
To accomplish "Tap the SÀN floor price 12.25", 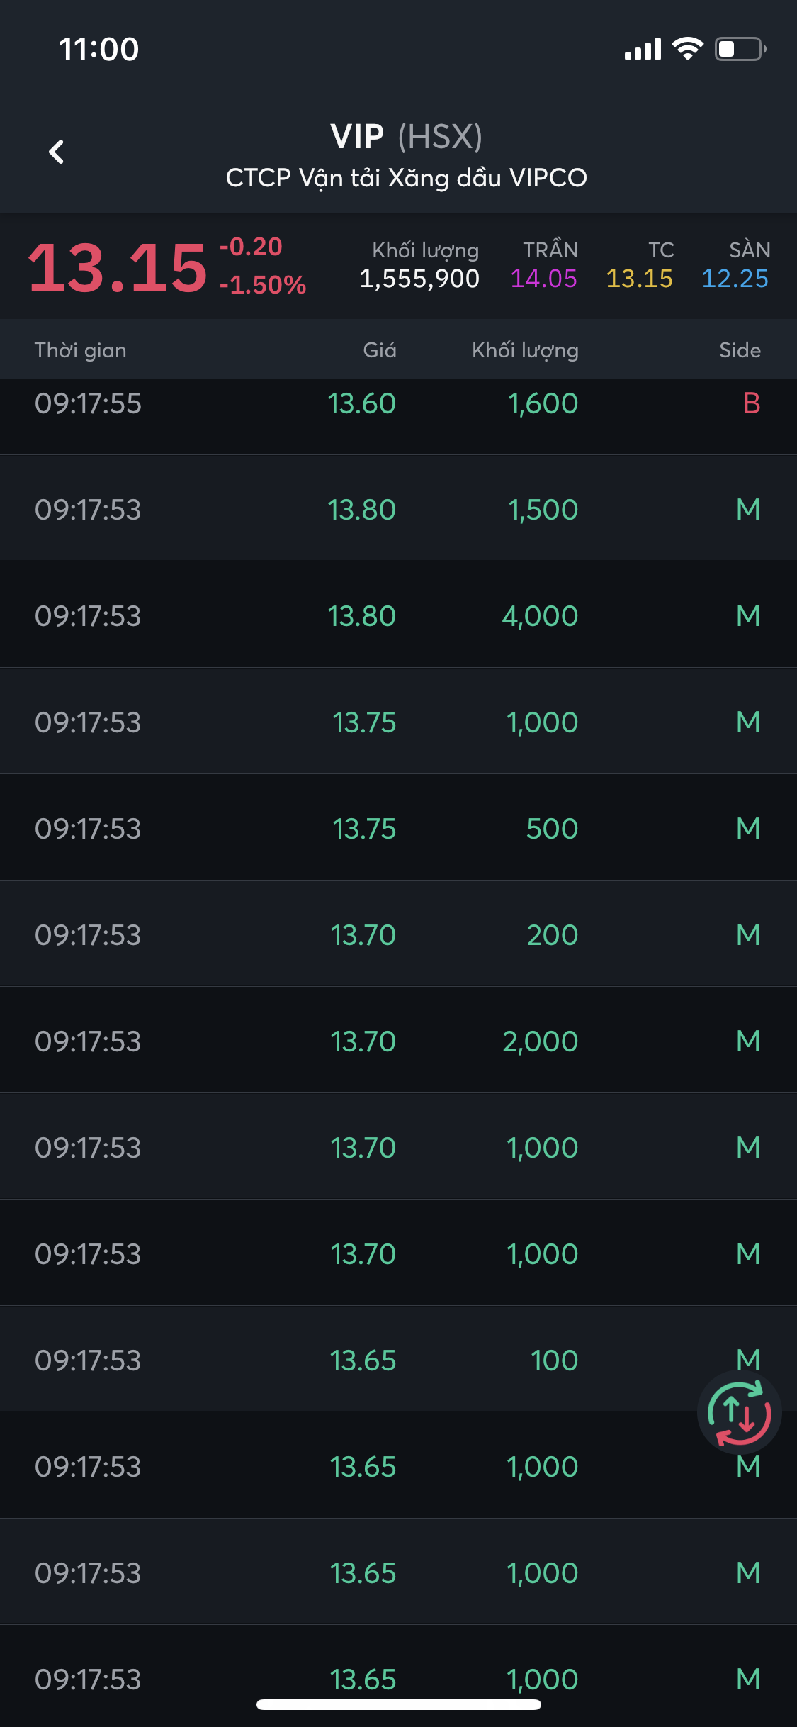I will (x=735, y=279).
